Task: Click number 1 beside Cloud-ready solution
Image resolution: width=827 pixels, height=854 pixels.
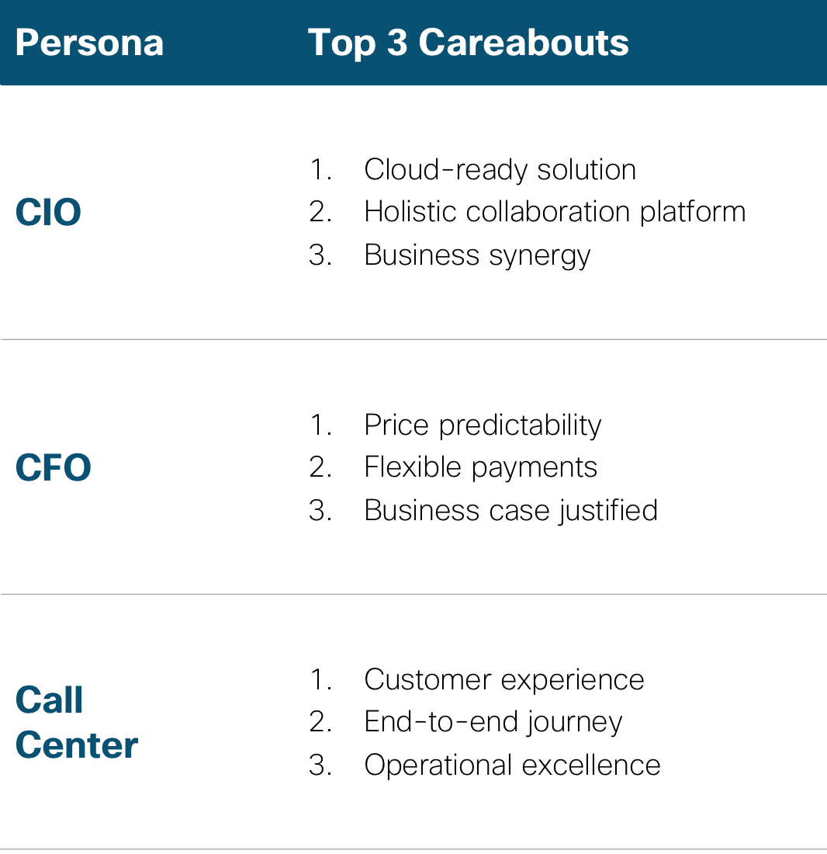Action: [321, 169]
